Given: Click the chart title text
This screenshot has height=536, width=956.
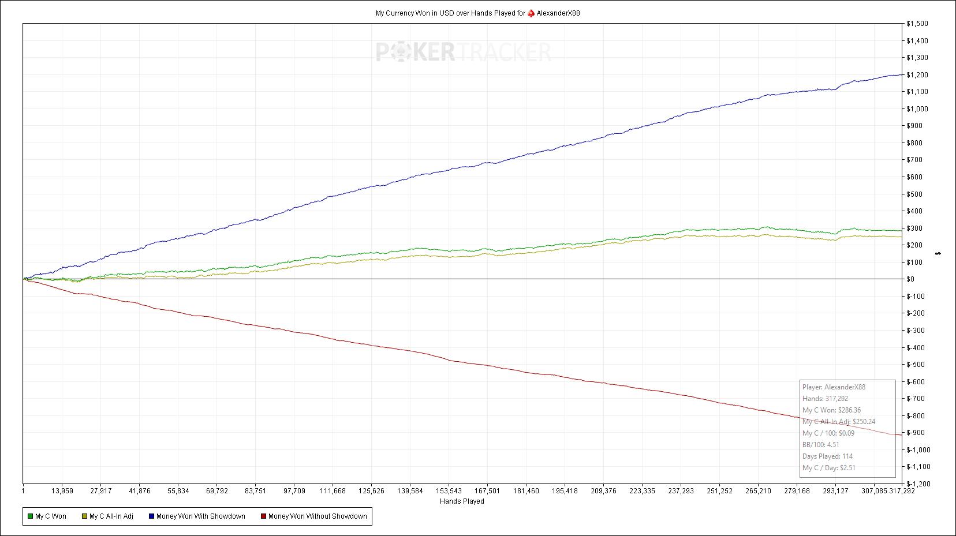Looking at the screenshot, I should pos(450,13).
